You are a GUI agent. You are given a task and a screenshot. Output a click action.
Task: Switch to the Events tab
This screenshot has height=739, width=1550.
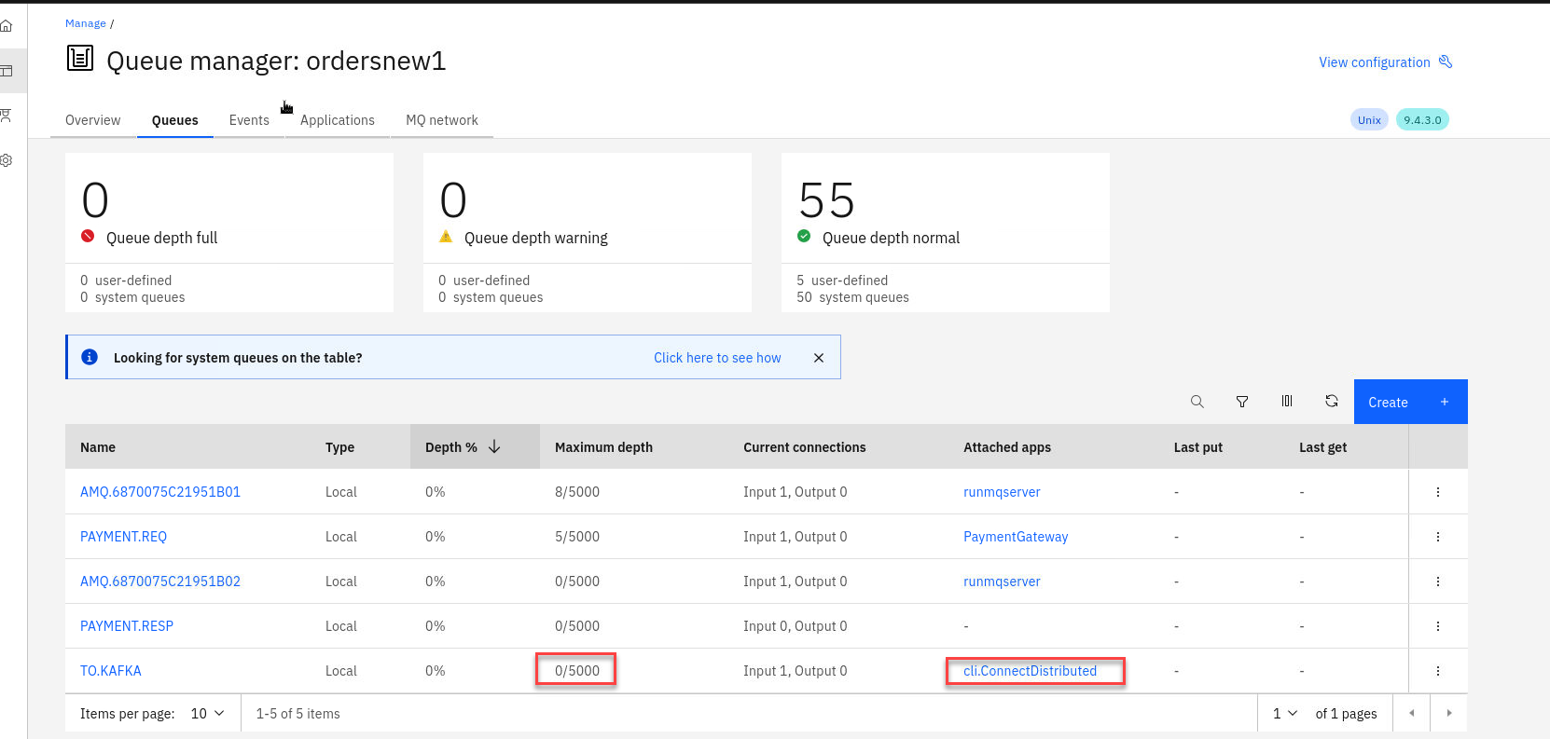click(x=249, y=120)
